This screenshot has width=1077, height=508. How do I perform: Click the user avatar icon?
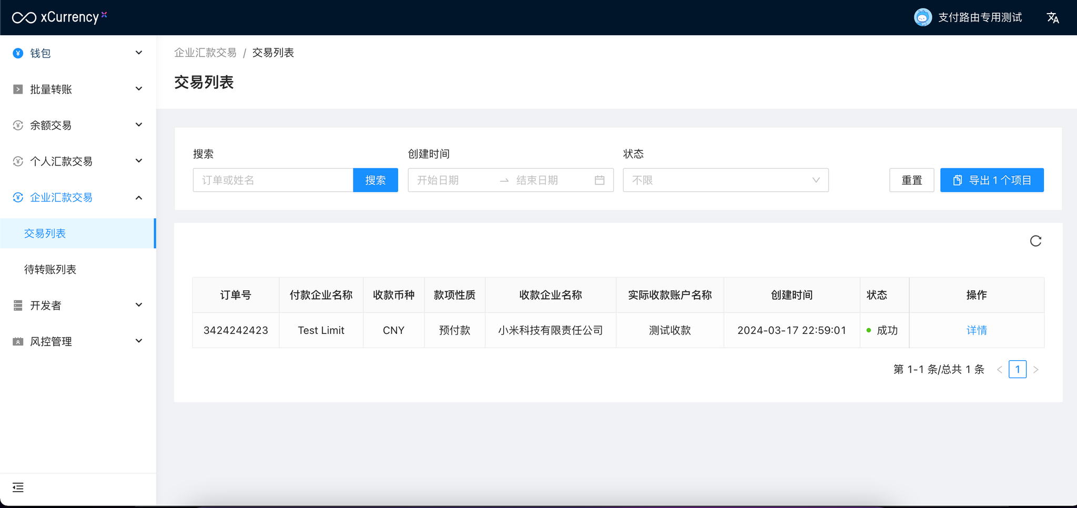(x=922, y=17)
